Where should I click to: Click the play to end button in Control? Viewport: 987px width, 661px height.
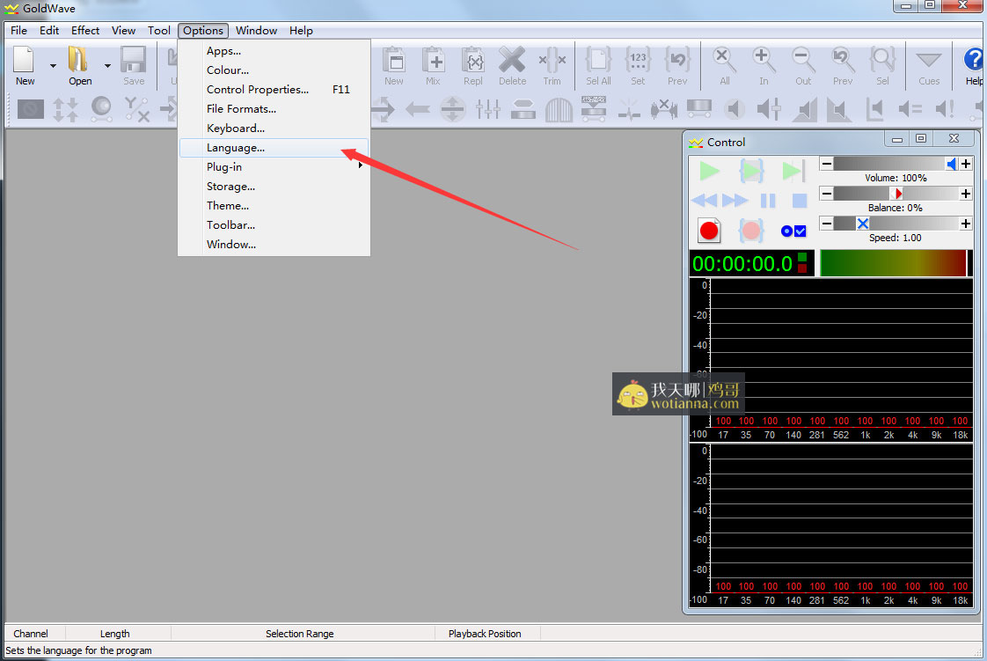coord(793,171)
